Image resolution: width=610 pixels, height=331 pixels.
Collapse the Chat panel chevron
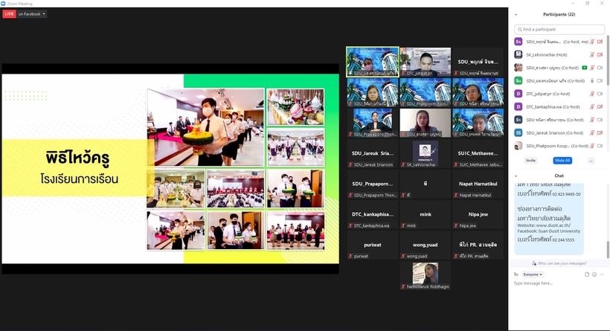click(516, 176)
